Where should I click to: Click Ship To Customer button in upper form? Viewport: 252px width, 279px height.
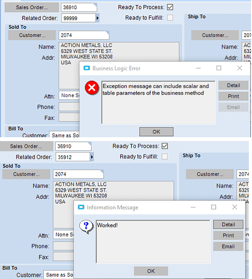pyautogui.click(x=215, y=35)
